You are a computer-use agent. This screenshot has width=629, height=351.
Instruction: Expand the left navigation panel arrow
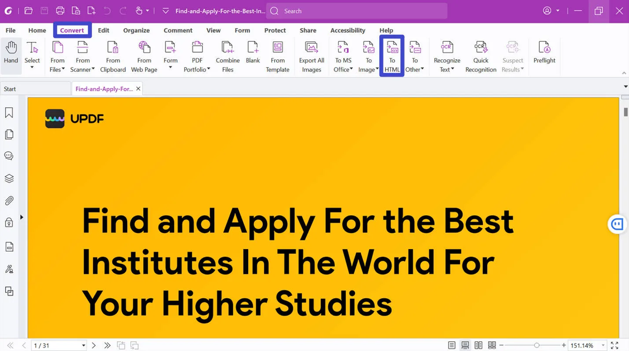click(22, 217)
